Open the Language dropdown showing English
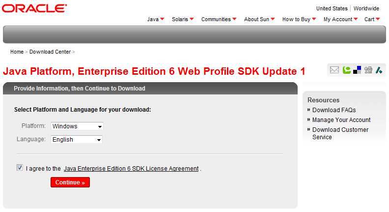 tap(77, 139)
